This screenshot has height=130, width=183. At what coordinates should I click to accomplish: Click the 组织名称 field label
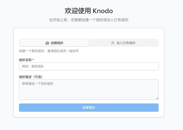click(25, 60)
